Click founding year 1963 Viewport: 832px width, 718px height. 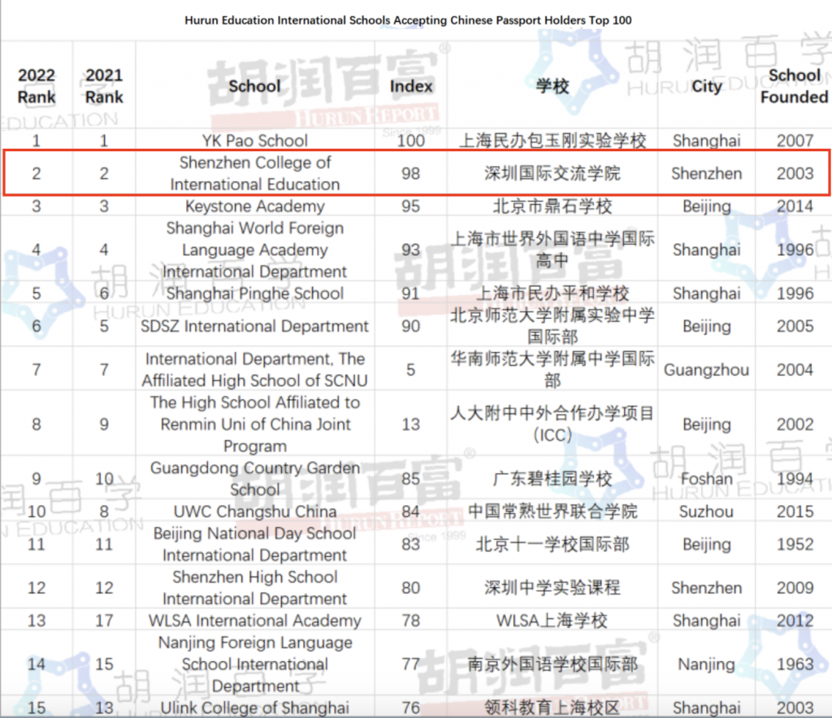795,664
